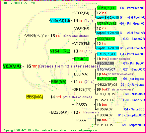Open green B66(MA) third-generation node
The image size is (146, 133).
click(59, 82)
